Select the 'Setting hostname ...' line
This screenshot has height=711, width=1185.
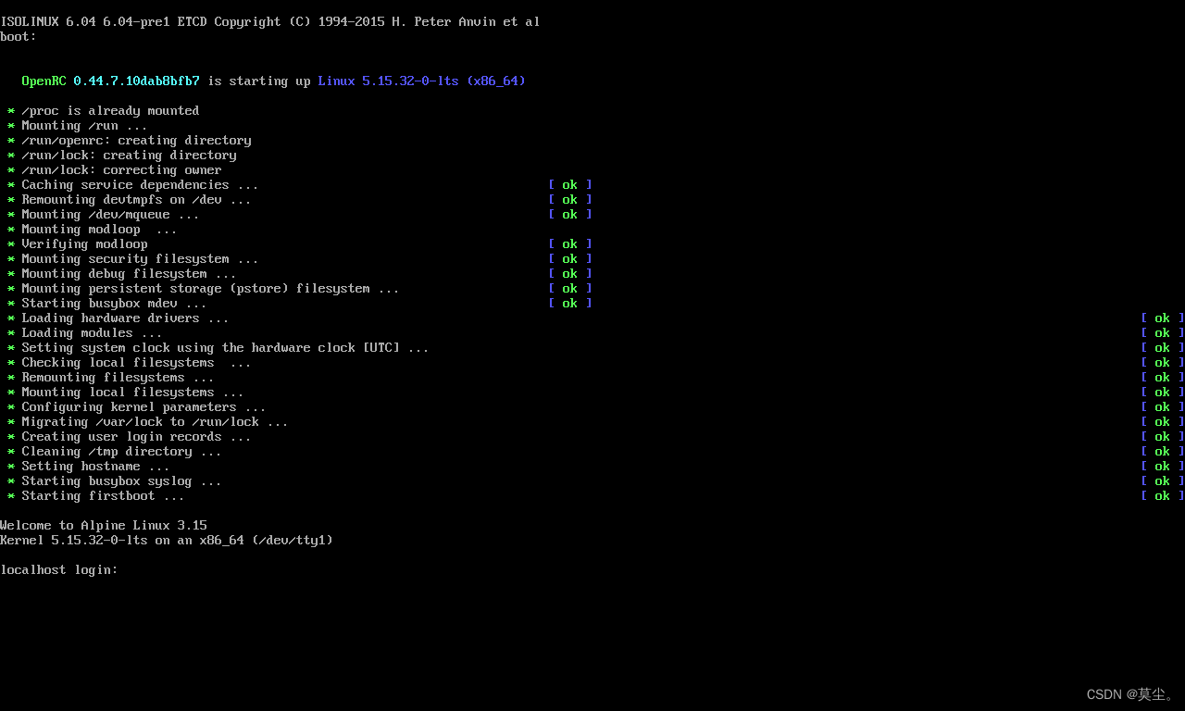click(89, 466)
